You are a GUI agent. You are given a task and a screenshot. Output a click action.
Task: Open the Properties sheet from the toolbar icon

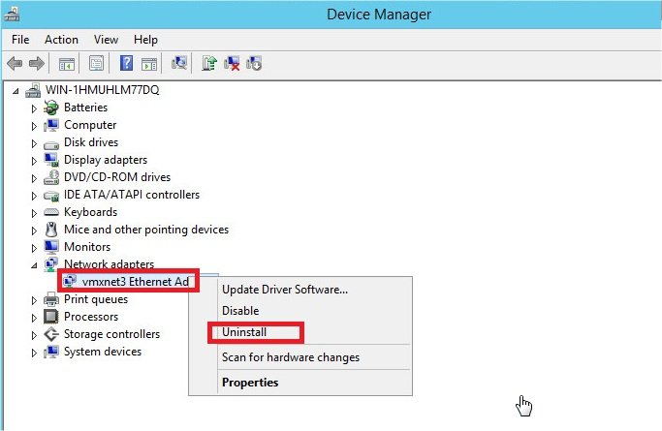point(96,64)
